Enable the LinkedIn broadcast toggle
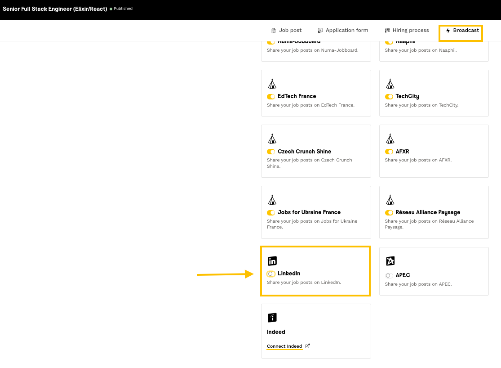Screen dimensions: 501x368 270,274
